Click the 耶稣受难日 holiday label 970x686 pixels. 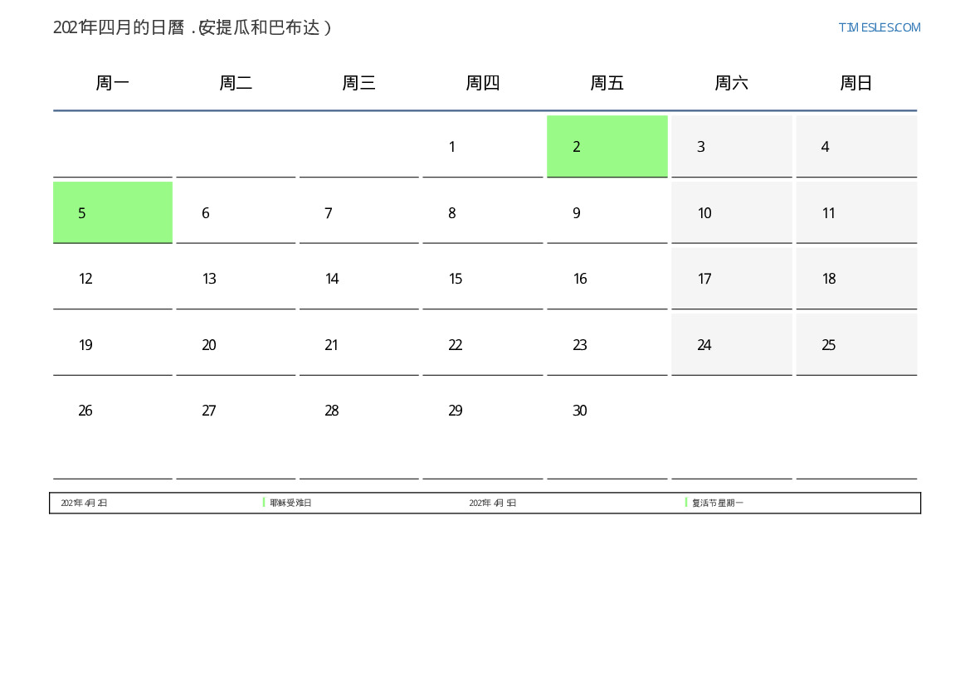pyautogui.click(x=290, y=503)
